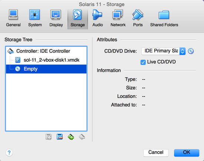The height and width of the screenshot is (161, 204).
Task: Click the Location value dashes
Action: (144, 96)
